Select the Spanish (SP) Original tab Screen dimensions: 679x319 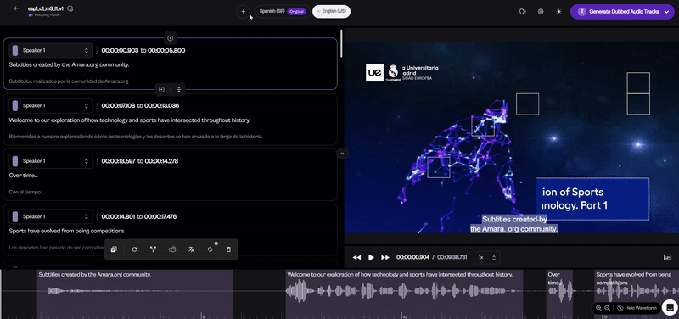click(x=283, y=12)
